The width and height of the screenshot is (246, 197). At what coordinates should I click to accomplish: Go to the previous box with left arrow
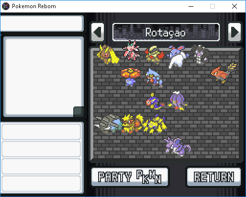pos(98,32)
